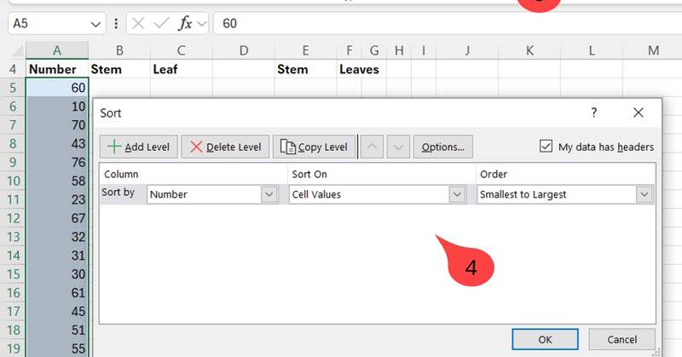
Task: Expand the Name Box dropdown
Action: [x=95, y=24]
